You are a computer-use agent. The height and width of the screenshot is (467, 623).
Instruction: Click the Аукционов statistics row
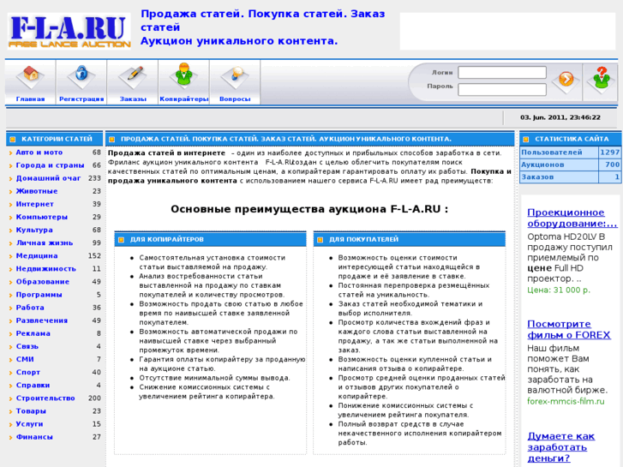[x=571, y=165]
